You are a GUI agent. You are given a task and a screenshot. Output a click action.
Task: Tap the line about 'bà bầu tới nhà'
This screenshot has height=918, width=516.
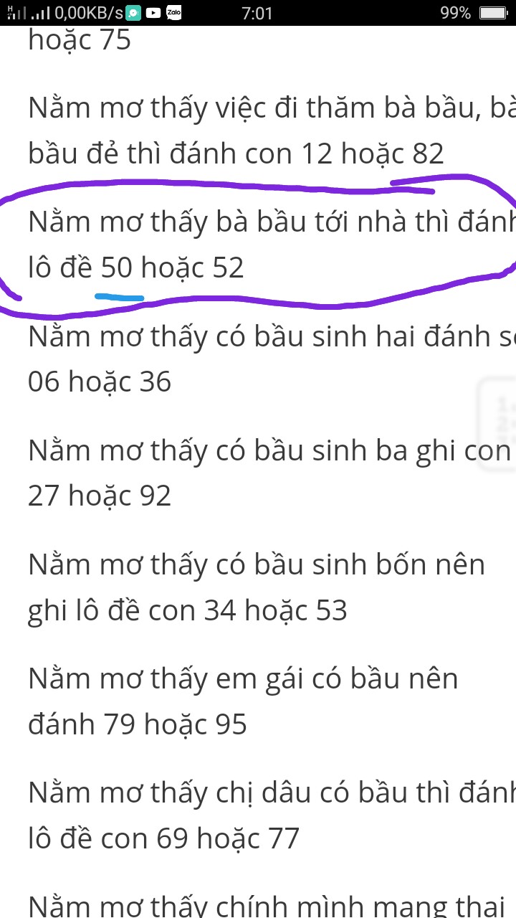272,223
